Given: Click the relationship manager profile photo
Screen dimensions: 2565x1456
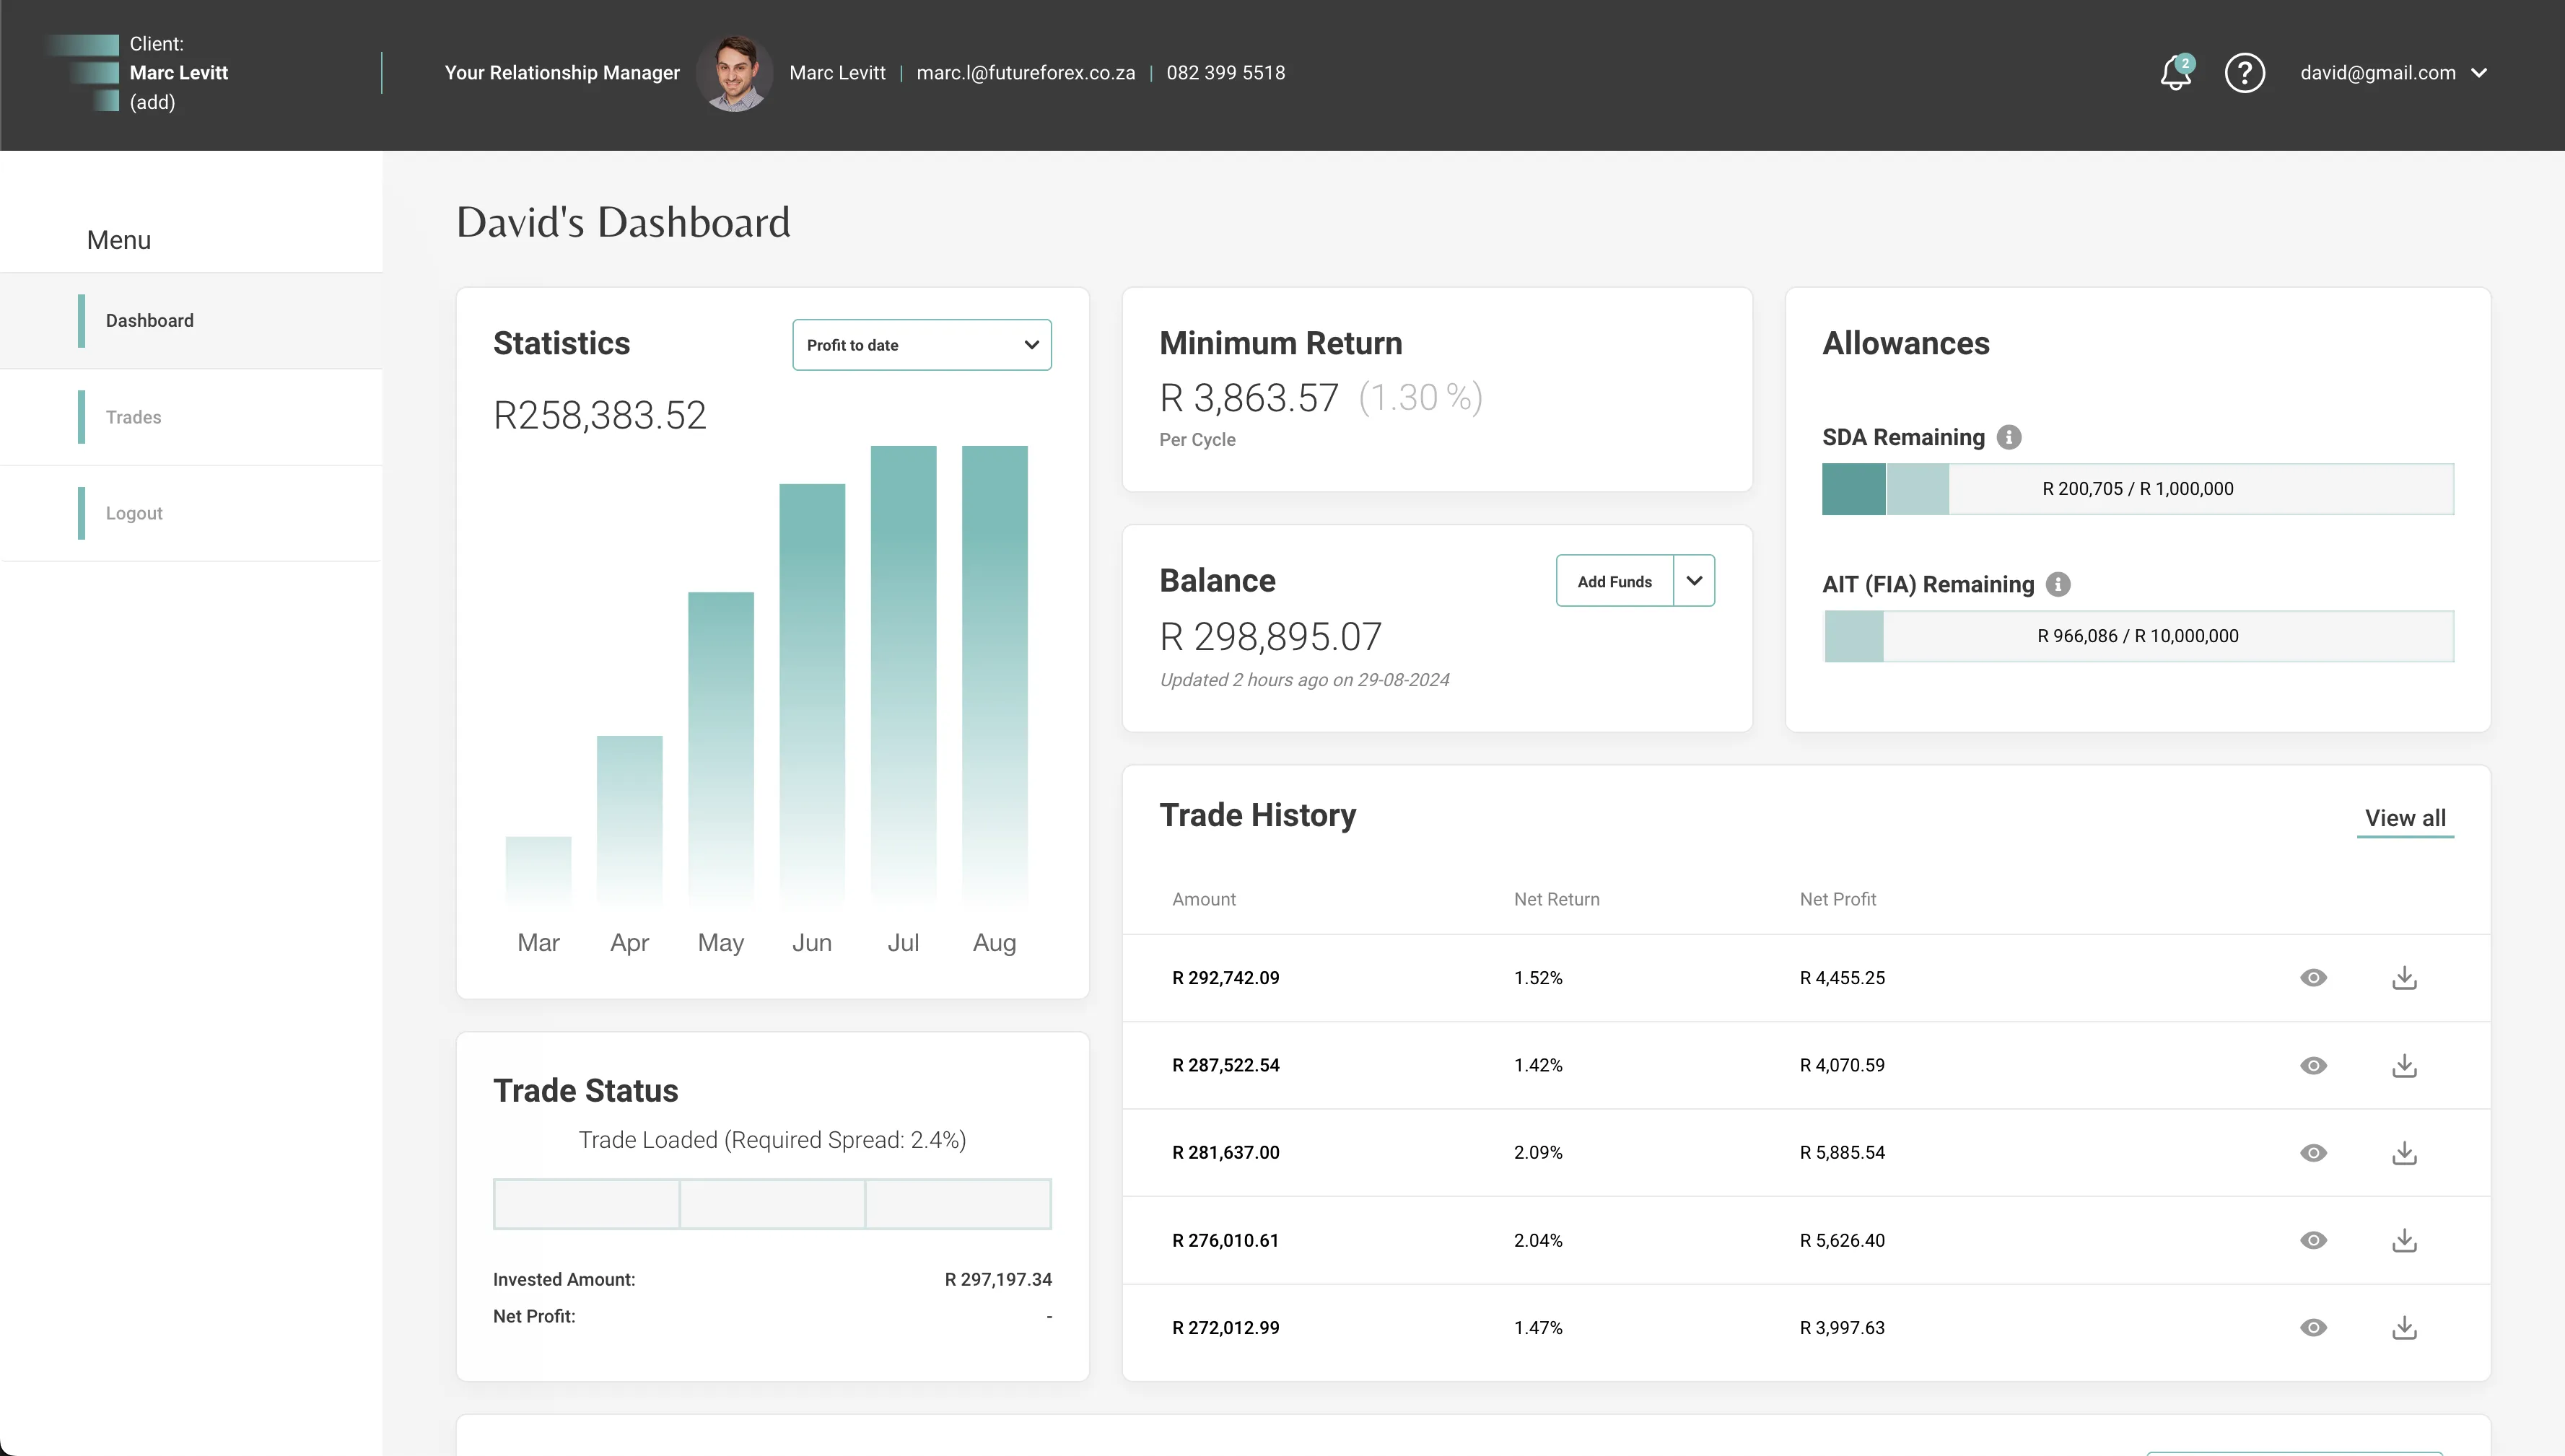Looking at the screenshot, I should click(734, 73).
